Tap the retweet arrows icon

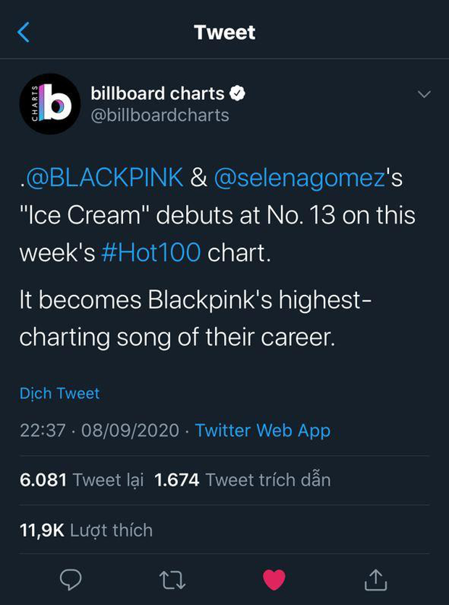tap(172, 579)
